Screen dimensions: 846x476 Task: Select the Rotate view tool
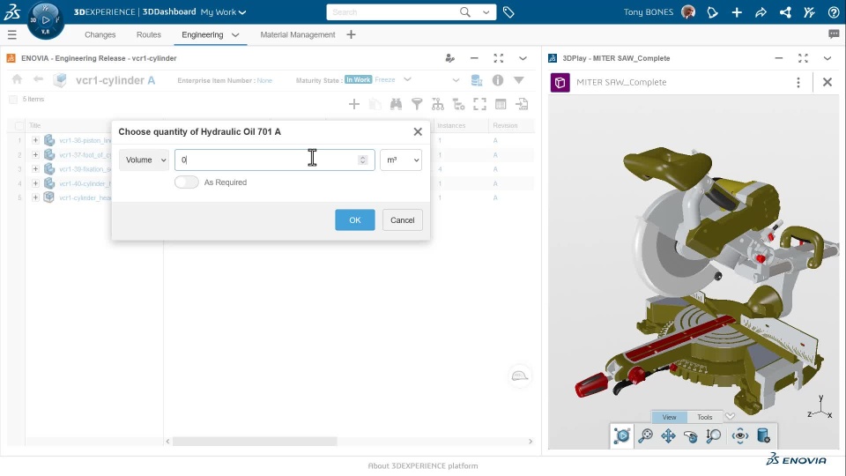(x=691, y=435)
